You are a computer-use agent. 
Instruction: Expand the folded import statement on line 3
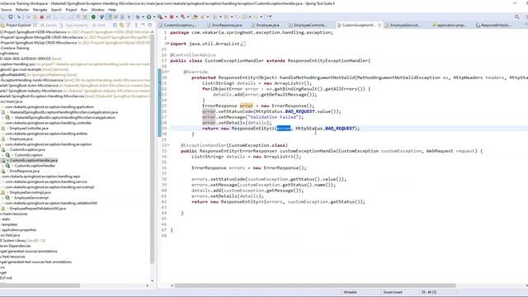167,44
